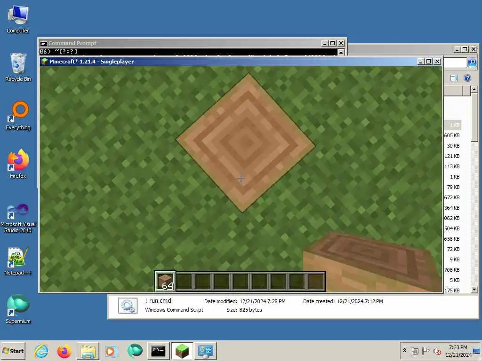Click the Command Prompt title bar icon
The height and width of the screenshot is (361, 482).
point(43,43)
